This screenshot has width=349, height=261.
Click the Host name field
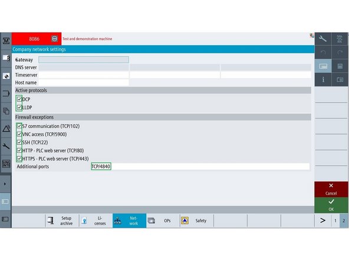point(84,82)
